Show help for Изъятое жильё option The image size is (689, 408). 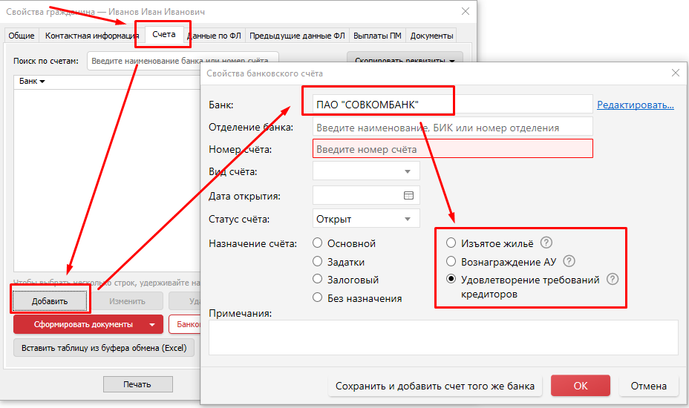pyautogui.click(x=546, y=243)
